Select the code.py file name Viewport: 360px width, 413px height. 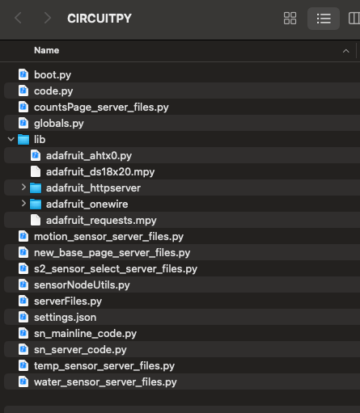[x=53, y=91]
